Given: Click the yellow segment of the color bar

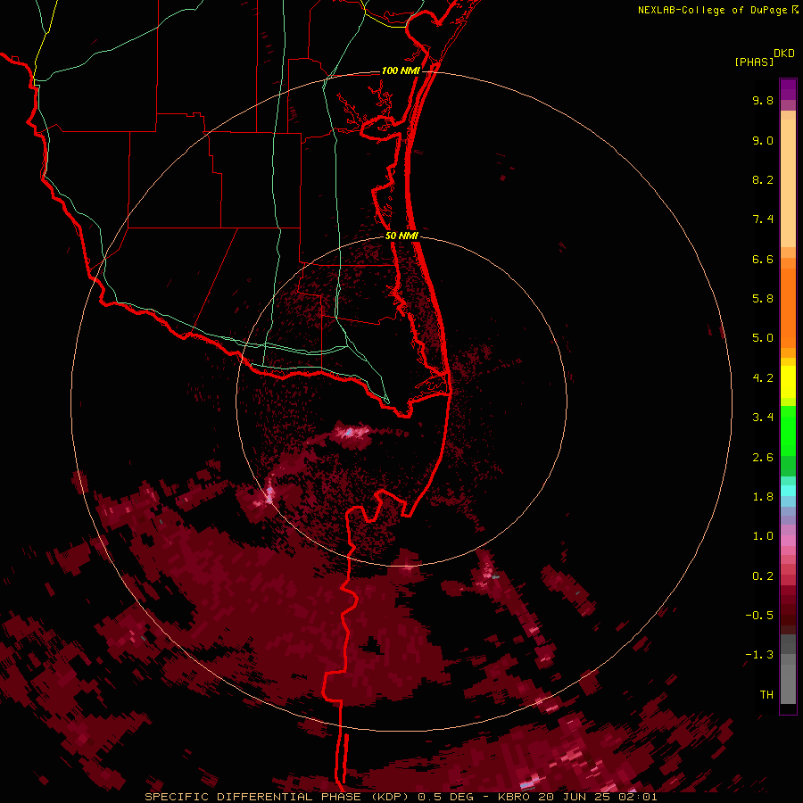Looking at the screenshot, I should 788,382.
